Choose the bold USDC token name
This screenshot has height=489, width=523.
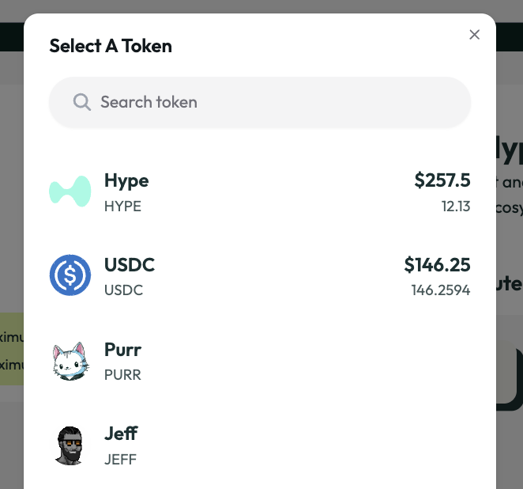click(x=130, y=265)
